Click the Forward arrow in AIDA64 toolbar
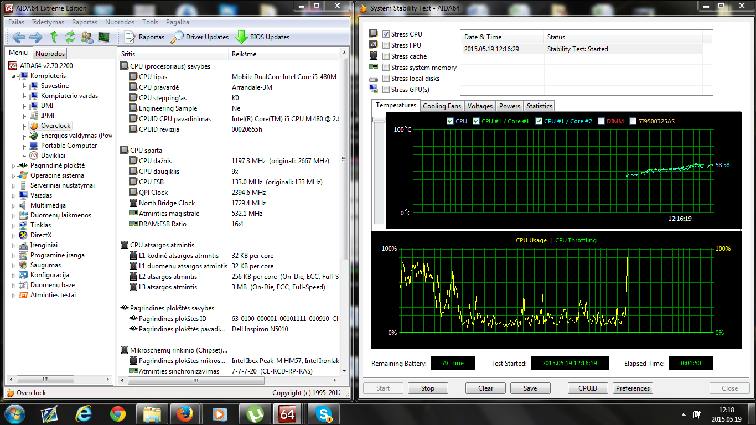The height and width of the screenshot is (425, 756). point(35,37)
